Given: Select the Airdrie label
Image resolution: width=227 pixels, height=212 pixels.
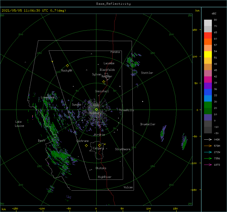Looking at the screenshot, I should pos(99,135).
